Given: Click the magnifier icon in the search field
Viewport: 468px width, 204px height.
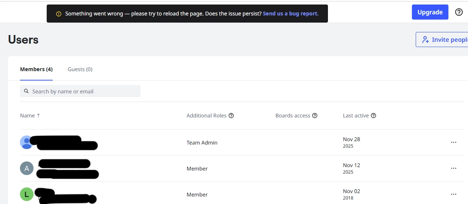Looking at the screenshot, I should tap(26, 91).
